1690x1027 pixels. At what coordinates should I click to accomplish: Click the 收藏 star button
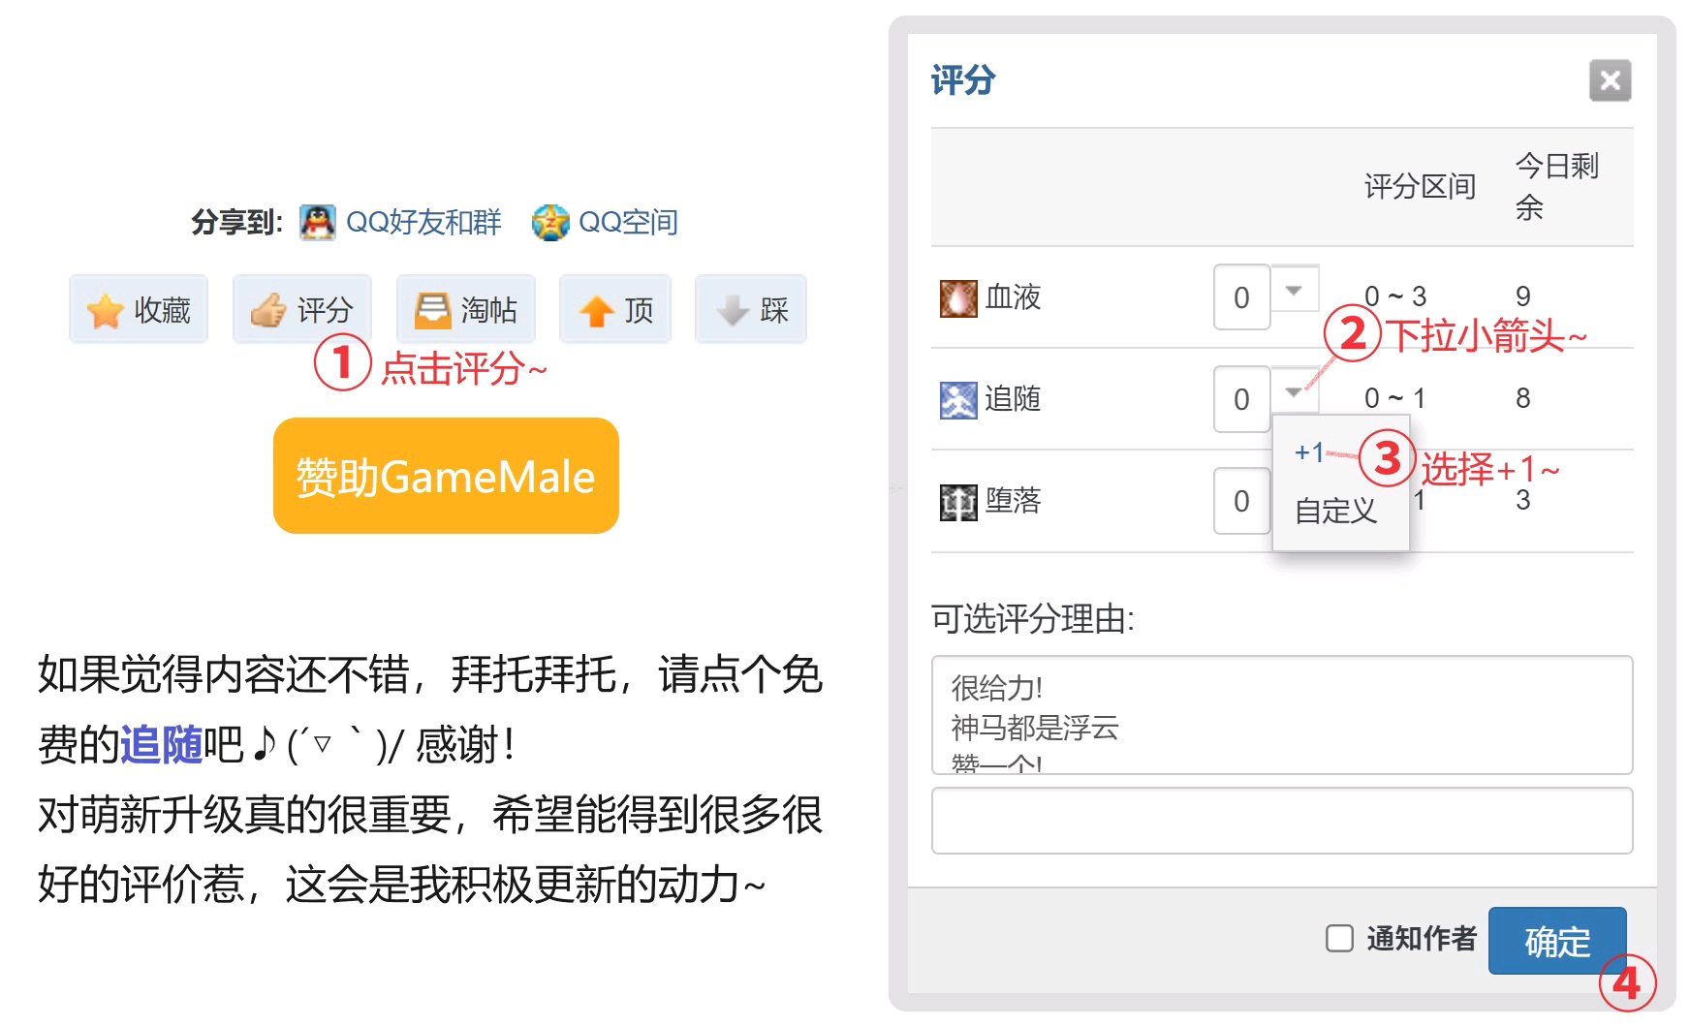(139, 309)
